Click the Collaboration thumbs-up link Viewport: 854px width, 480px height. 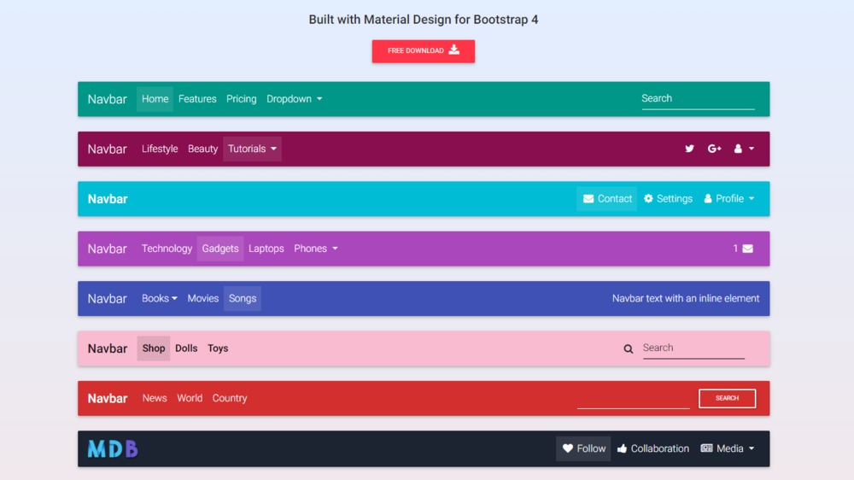pyautogui.click(x=652, y=448)
